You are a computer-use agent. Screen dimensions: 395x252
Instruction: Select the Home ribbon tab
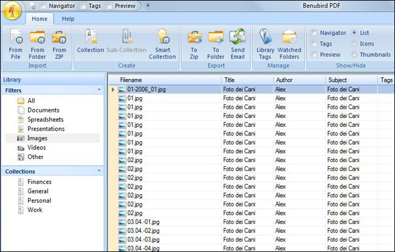coord(39,19)
